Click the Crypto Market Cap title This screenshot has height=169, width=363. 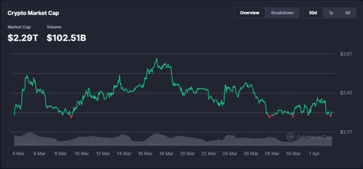pos(33,13)
